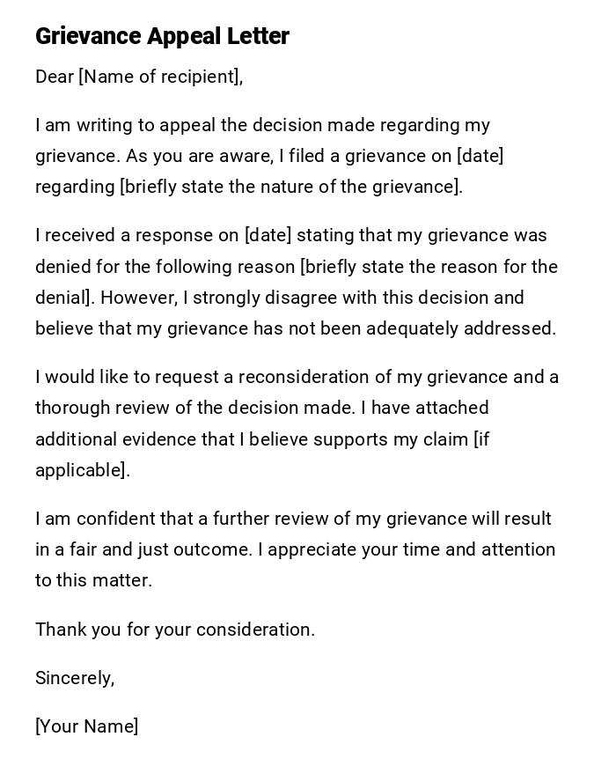This screenshot has width=616, height=781.
Task: Place cursor on the word "Dear"
Action: click(55, 77)
